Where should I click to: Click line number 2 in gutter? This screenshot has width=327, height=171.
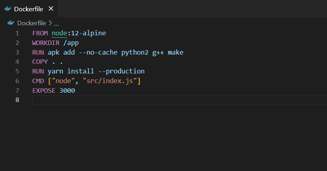pyautogui.click(x=17, y=43)
